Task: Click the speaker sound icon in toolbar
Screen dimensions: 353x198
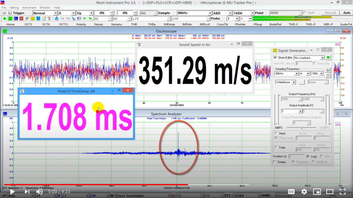Action: point(79,18)
